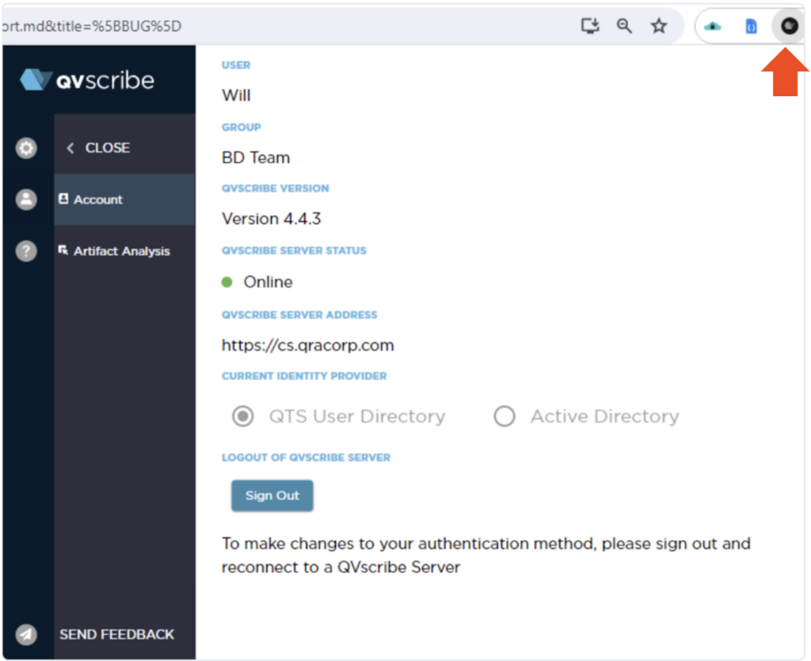Click the blue document extension icon in the toolbar

(750, 25)
